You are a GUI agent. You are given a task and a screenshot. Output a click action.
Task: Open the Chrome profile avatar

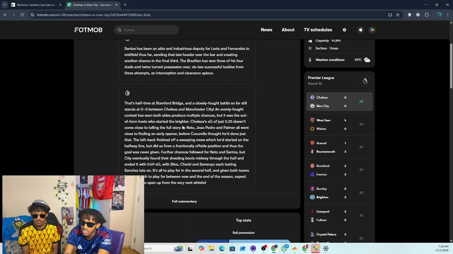point(439,15)
